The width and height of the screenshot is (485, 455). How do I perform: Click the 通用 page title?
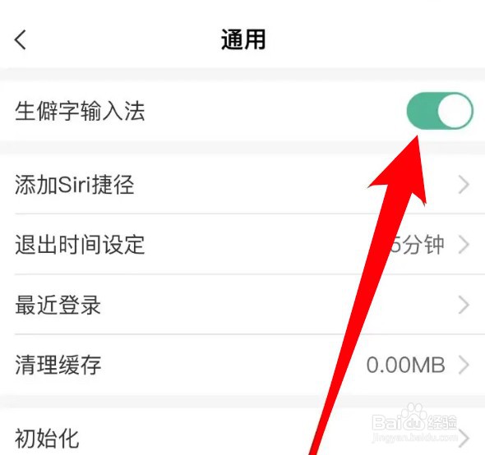(243, 39)
